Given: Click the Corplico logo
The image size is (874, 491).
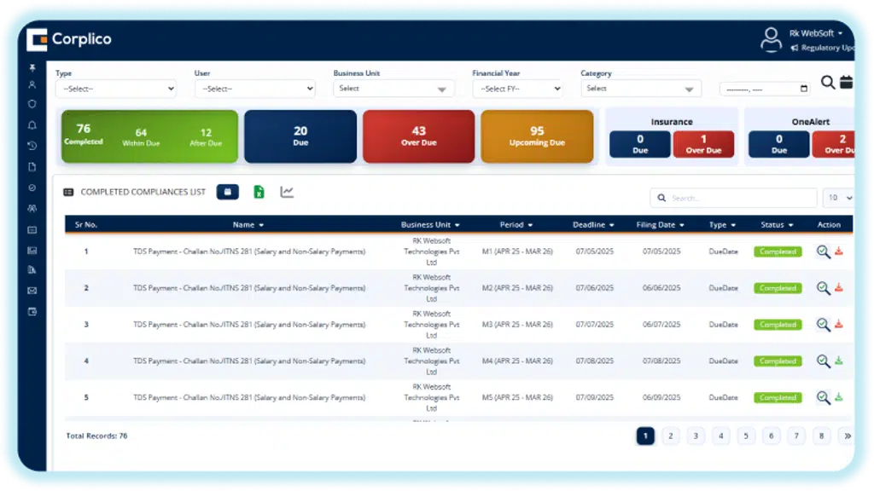Looking at the screenshot, I should (x=69, y=39).
